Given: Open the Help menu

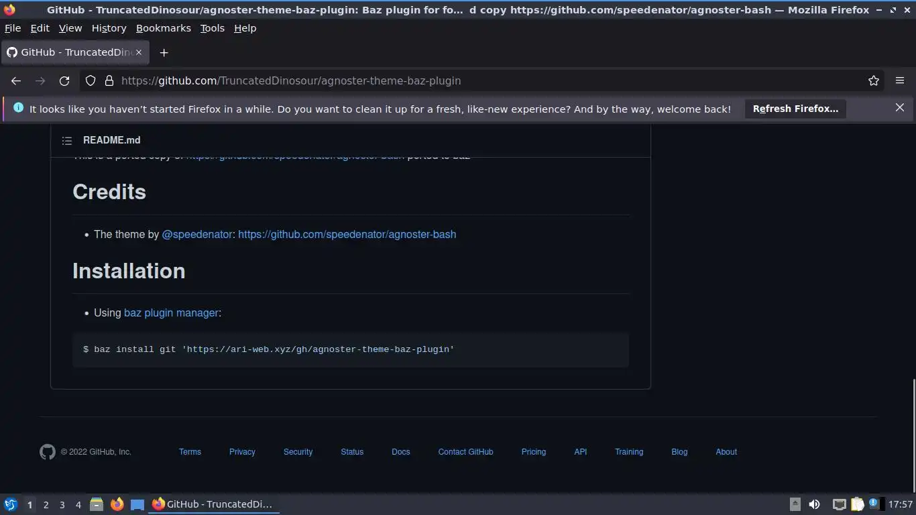Looking at the screenshot, I should (245, 28).
